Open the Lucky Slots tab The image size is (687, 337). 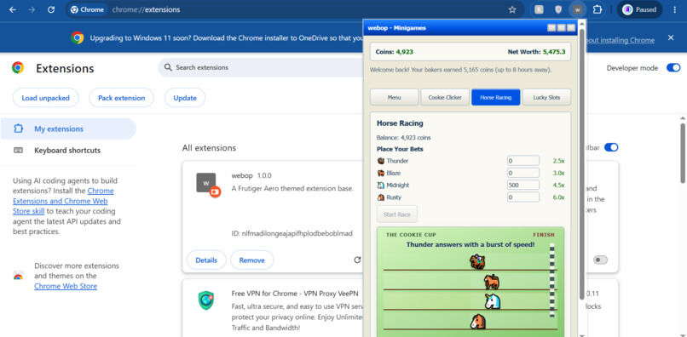coord(547,97)
